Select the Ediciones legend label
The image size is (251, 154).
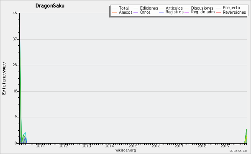click(x=149, y=8)
